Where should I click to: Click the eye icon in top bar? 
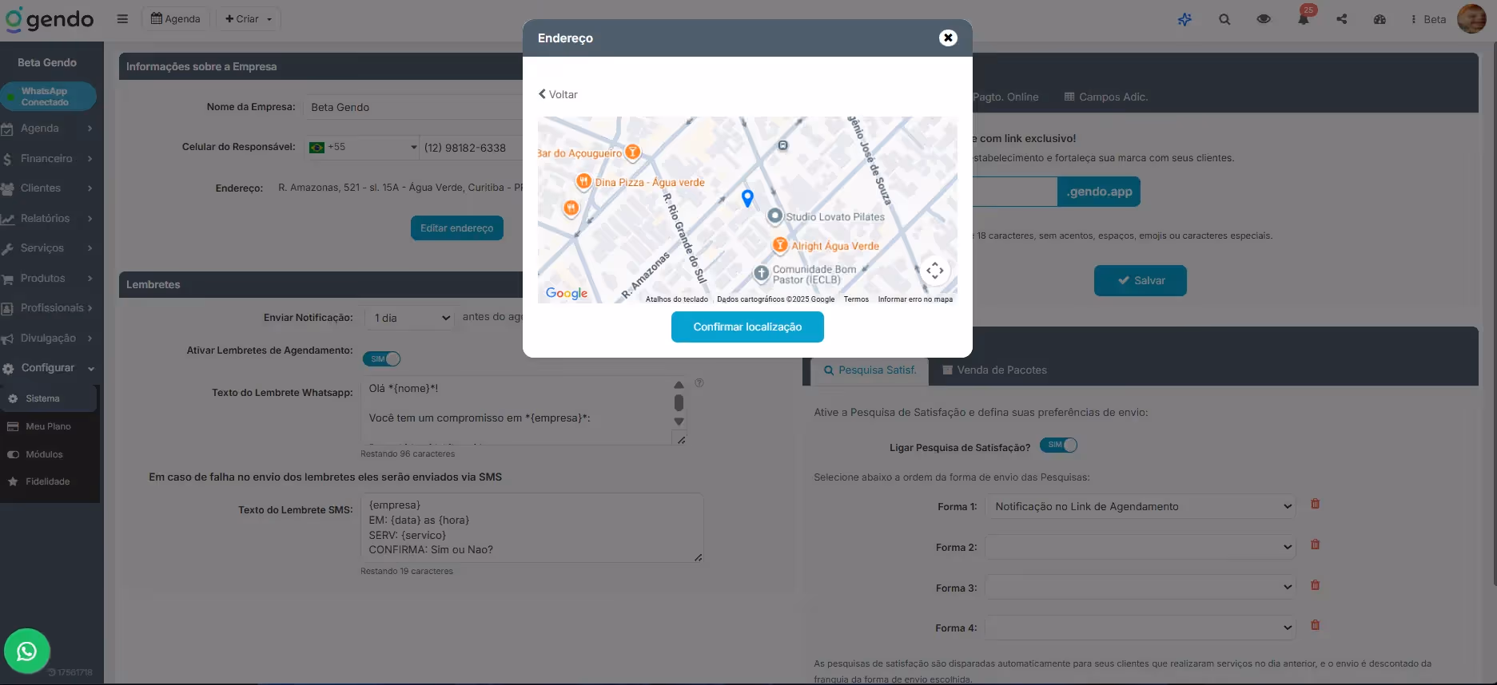point(1264,19)
